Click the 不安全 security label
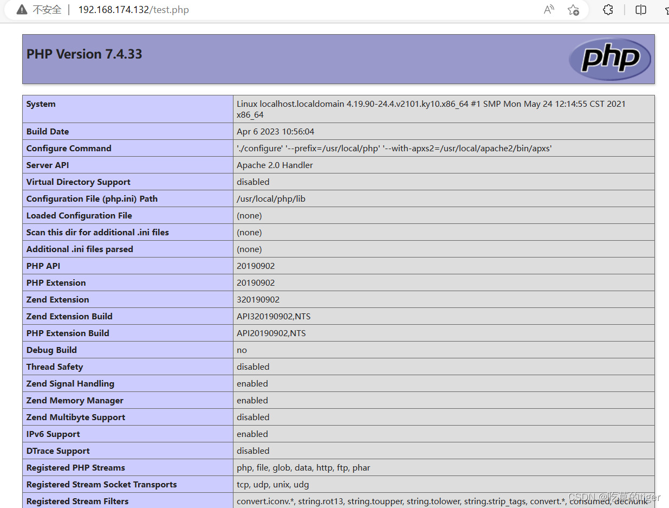Viewport: 669px width, 508px height. 47,10
